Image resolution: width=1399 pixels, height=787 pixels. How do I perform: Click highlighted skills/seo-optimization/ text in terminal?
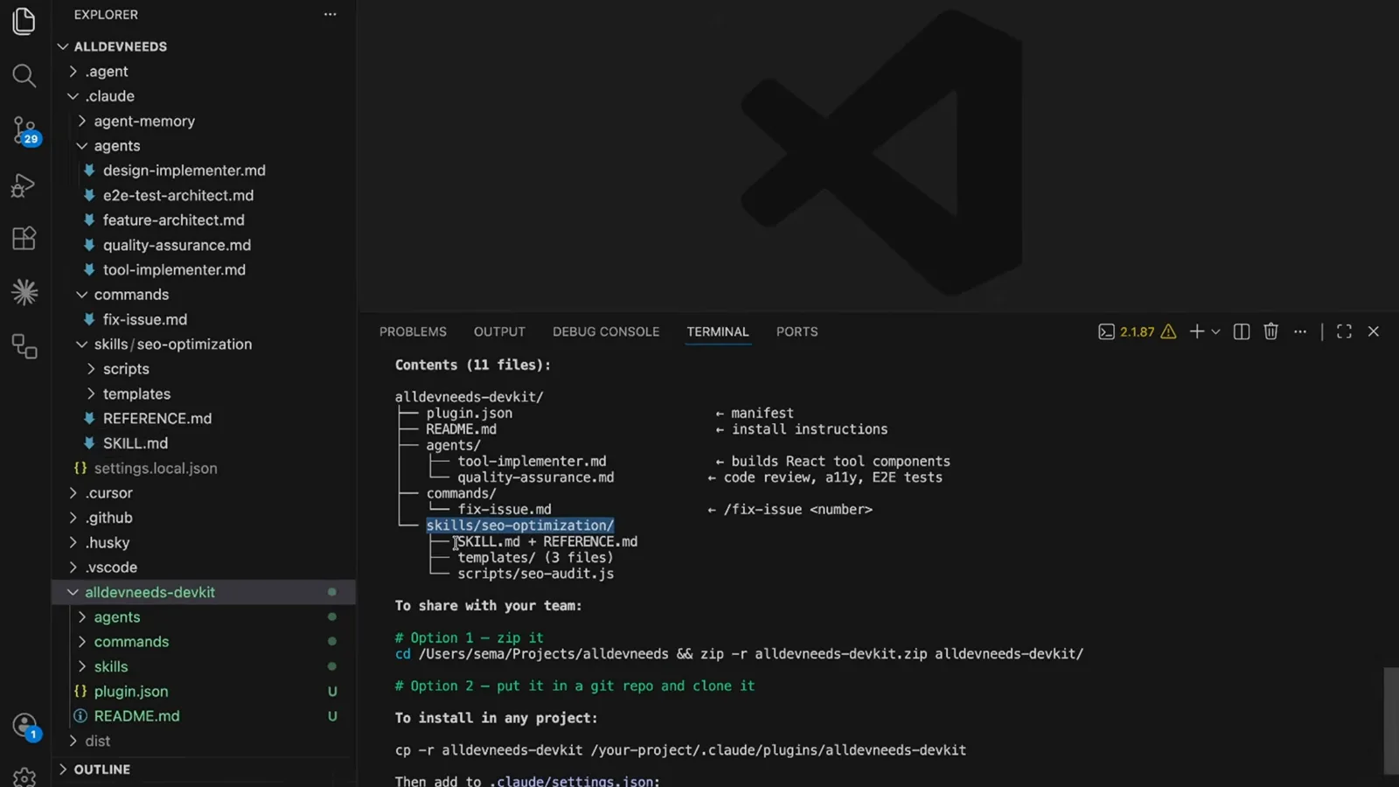[520, 526]
